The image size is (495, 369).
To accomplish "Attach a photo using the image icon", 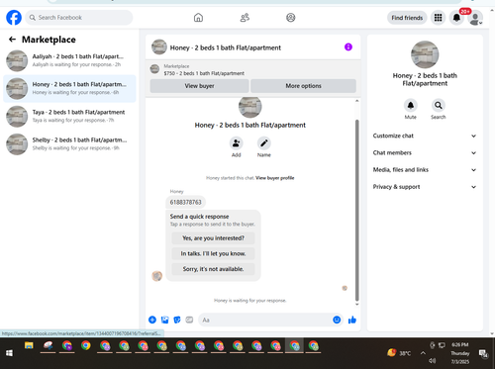I will coord(164,320).
